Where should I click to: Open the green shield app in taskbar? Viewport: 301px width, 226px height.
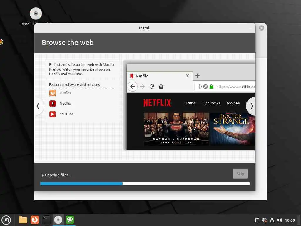[x=70, y=220]
